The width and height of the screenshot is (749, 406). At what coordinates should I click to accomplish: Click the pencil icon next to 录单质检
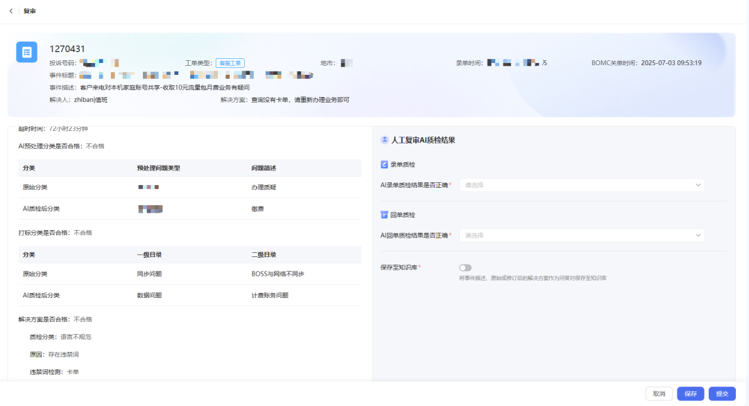click(384, 165)
